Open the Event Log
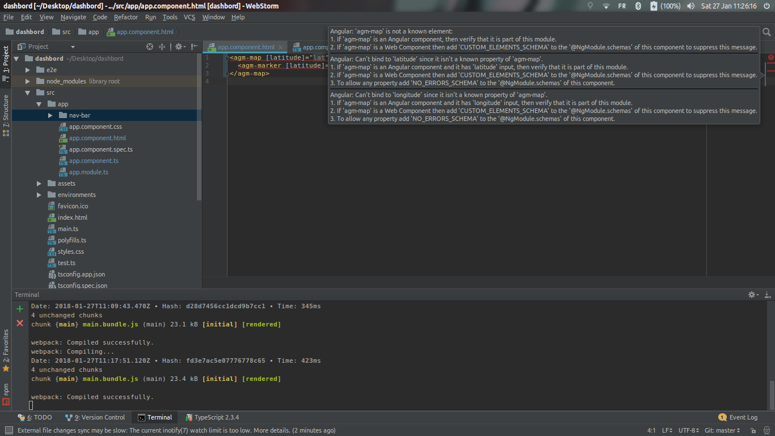The width and height of the screenshot is (775, 436). (x=738, y=417)
